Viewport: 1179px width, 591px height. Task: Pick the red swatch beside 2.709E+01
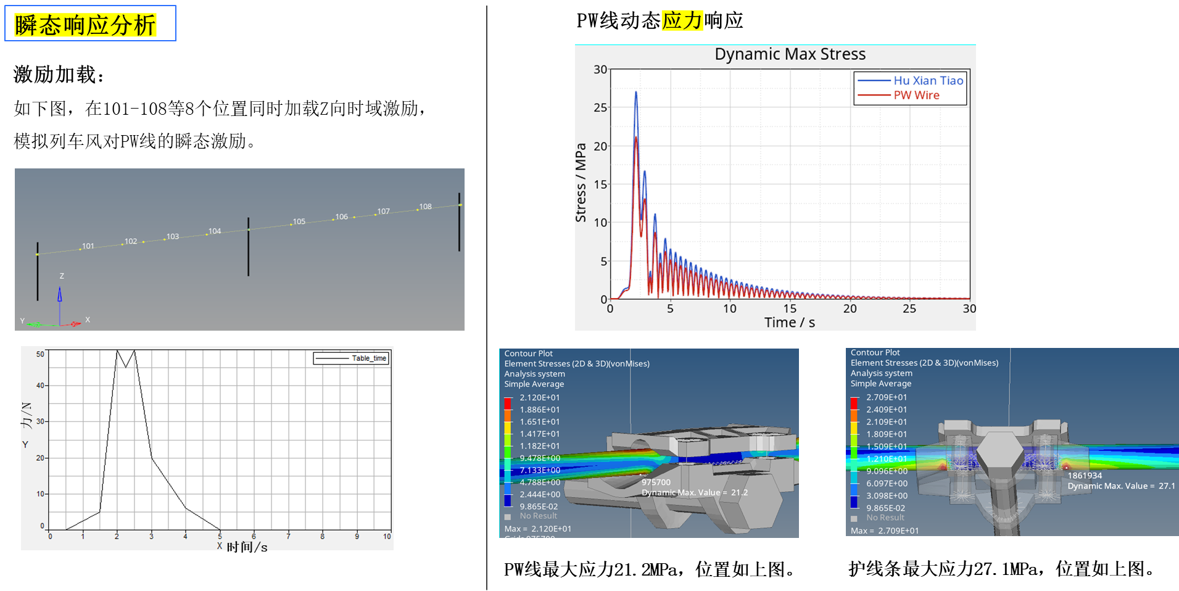pos(854,403)
